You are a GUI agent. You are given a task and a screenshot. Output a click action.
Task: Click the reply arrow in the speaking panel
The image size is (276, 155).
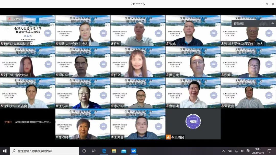pos(273,23)
